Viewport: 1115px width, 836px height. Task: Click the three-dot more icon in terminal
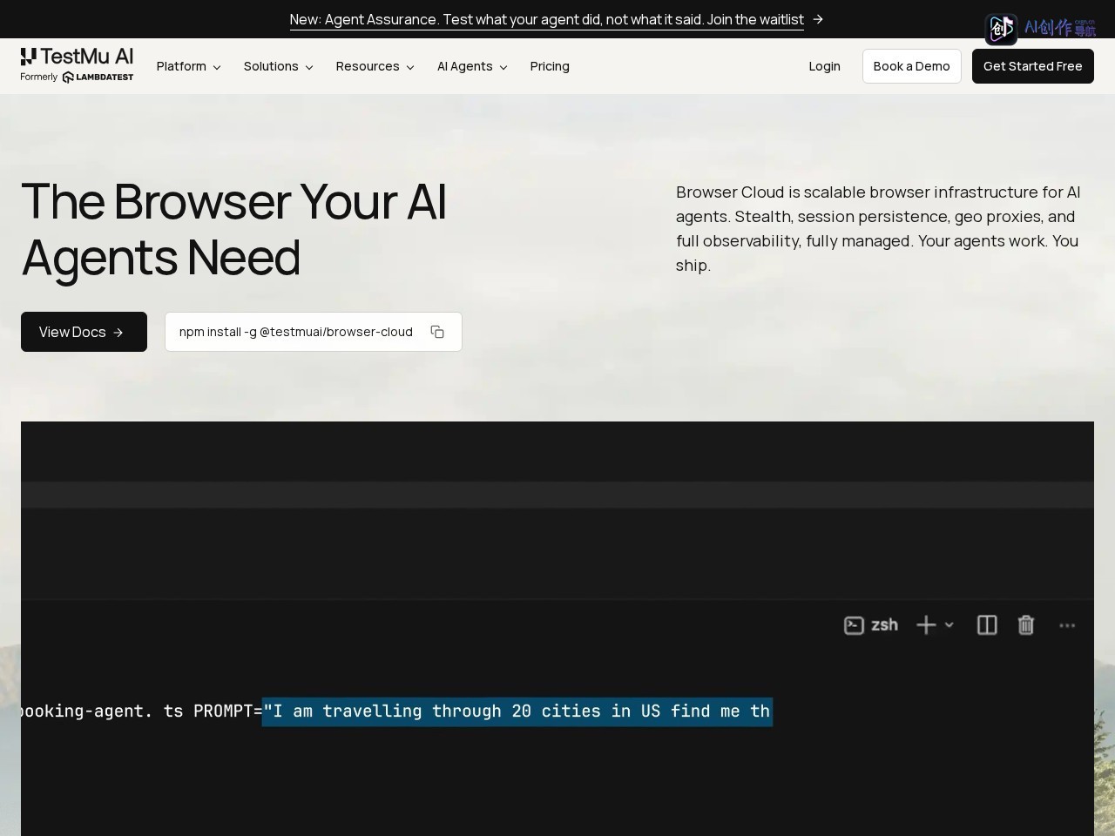[1067, 625]
